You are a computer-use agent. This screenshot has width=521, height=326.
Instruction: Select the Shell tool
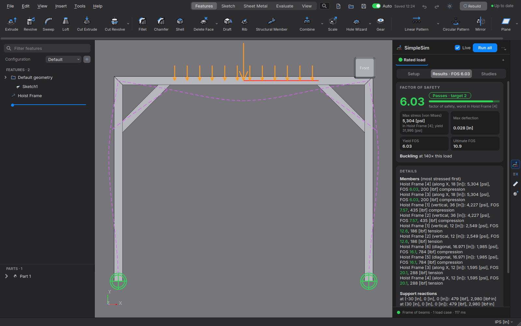pos(180,24)
